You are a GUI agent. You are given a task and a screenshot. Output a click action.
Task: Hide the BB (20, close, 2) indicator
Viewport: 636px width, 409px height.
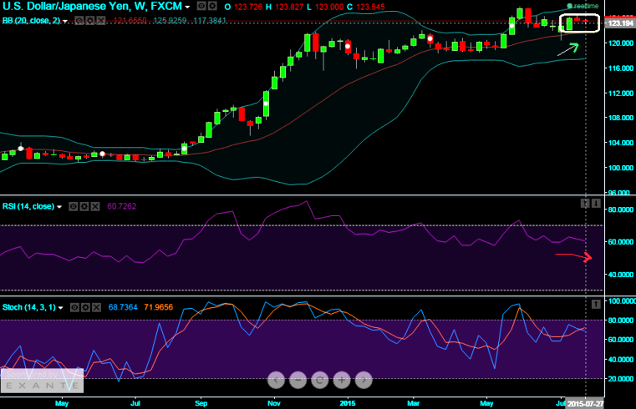point(79,20)
